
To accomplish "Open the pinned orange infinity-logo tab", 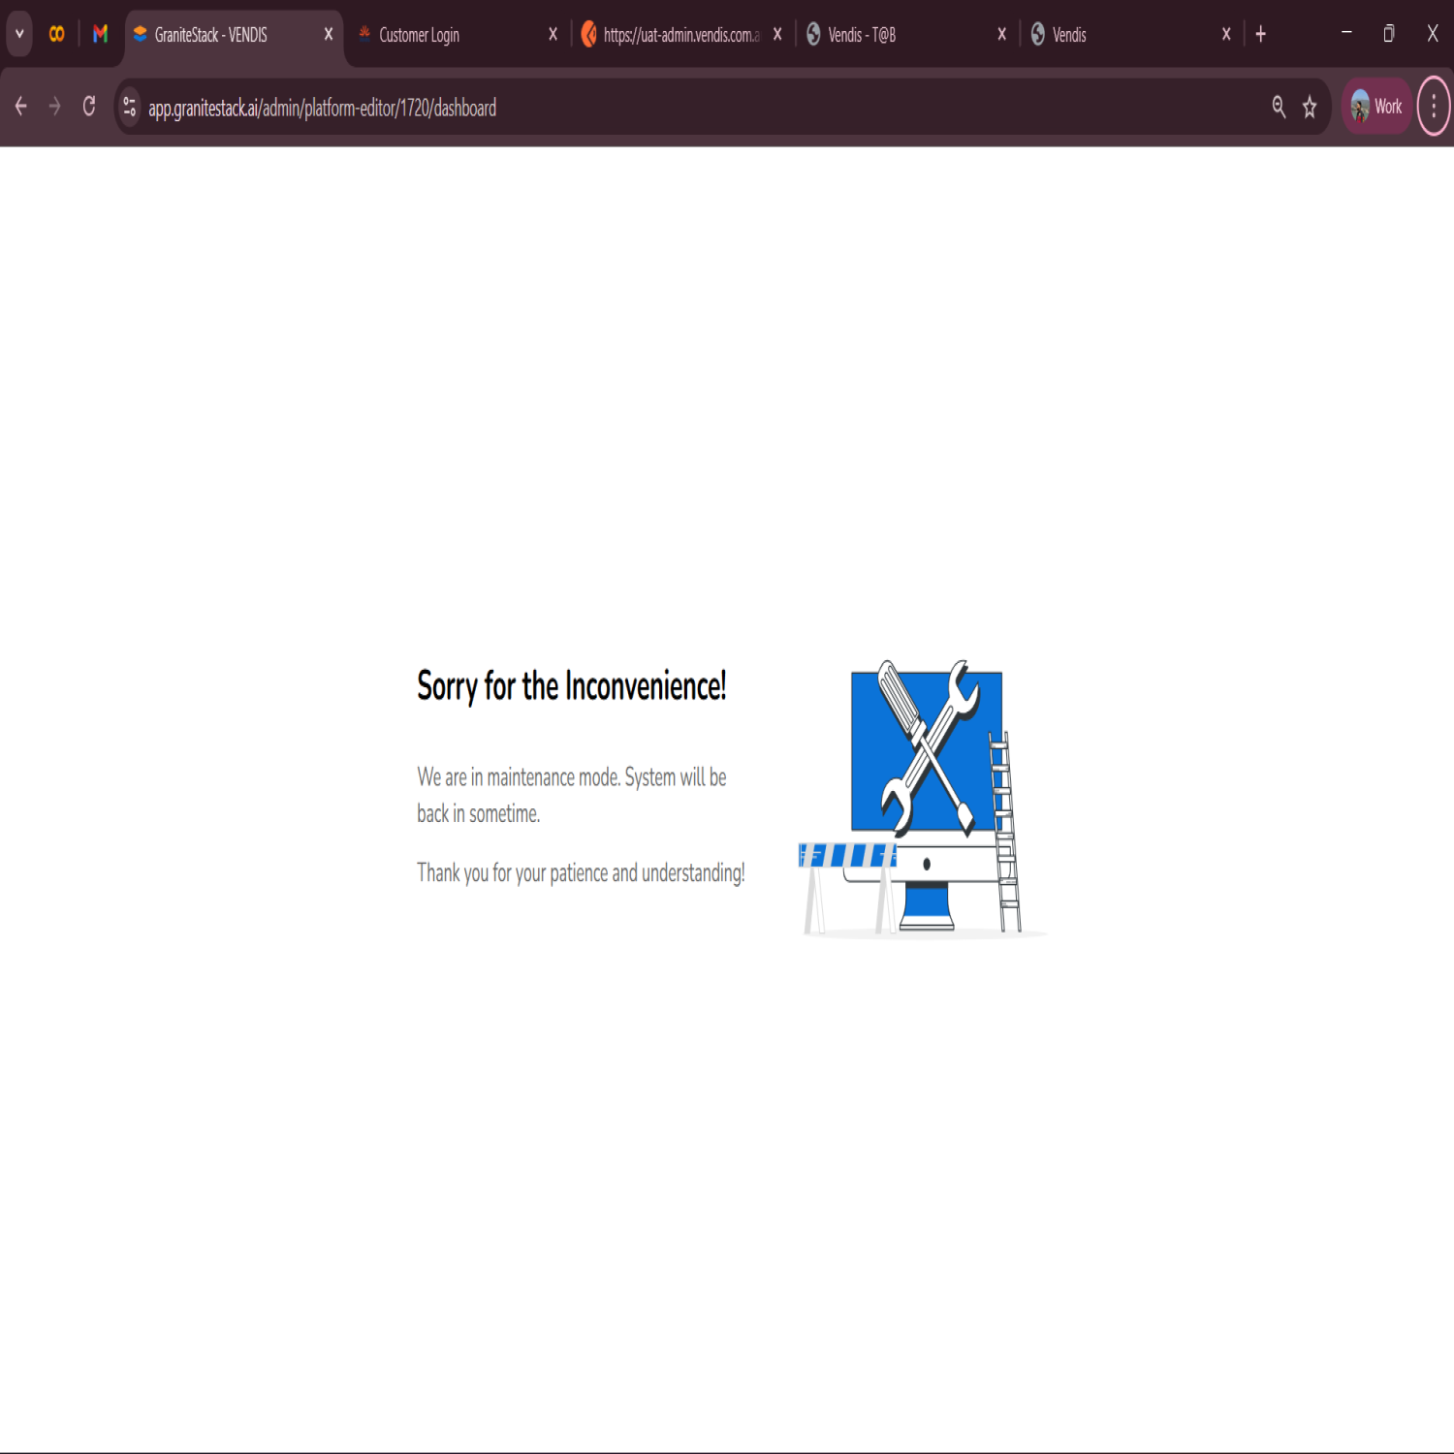I will (57, 34).
